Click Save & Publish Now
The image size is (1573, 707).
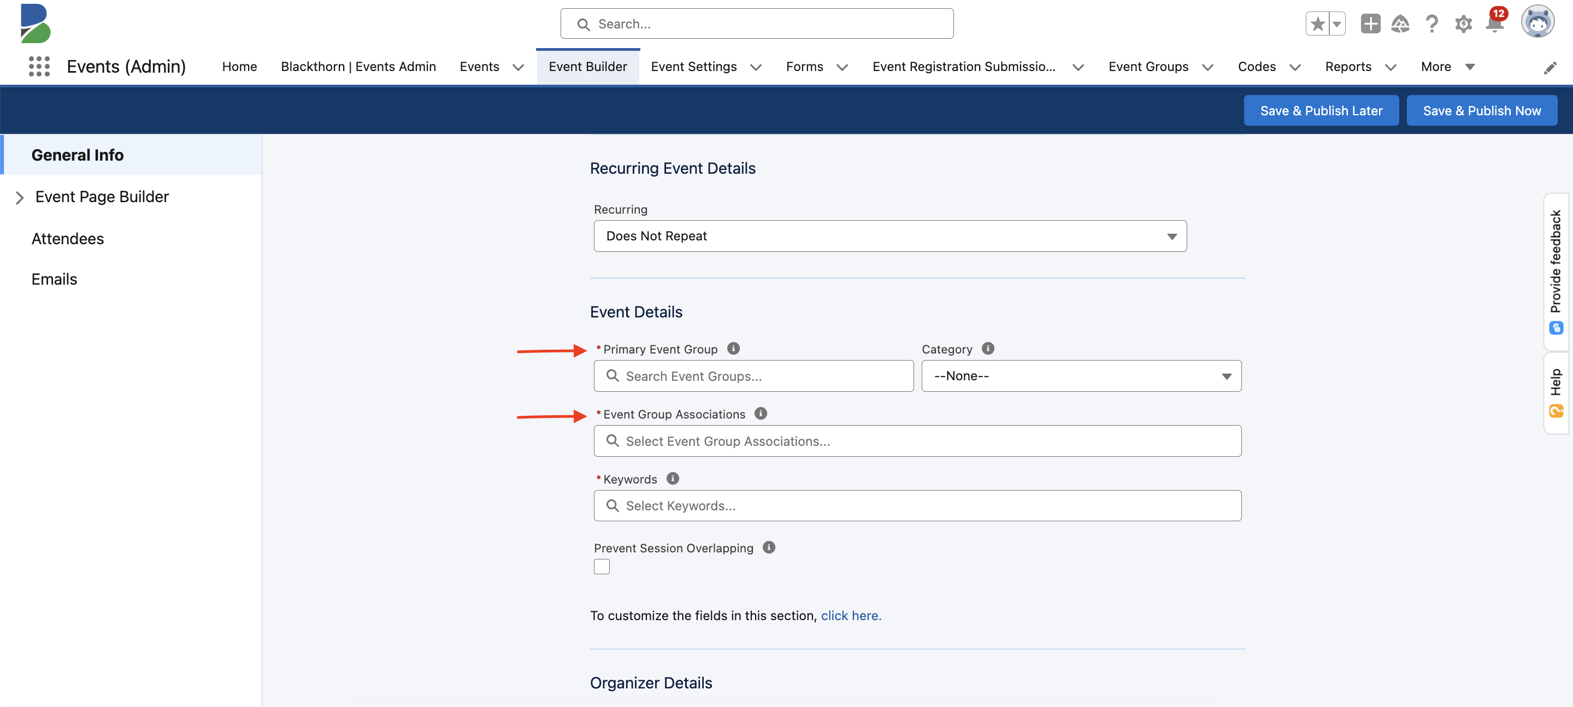point(1482,110)
